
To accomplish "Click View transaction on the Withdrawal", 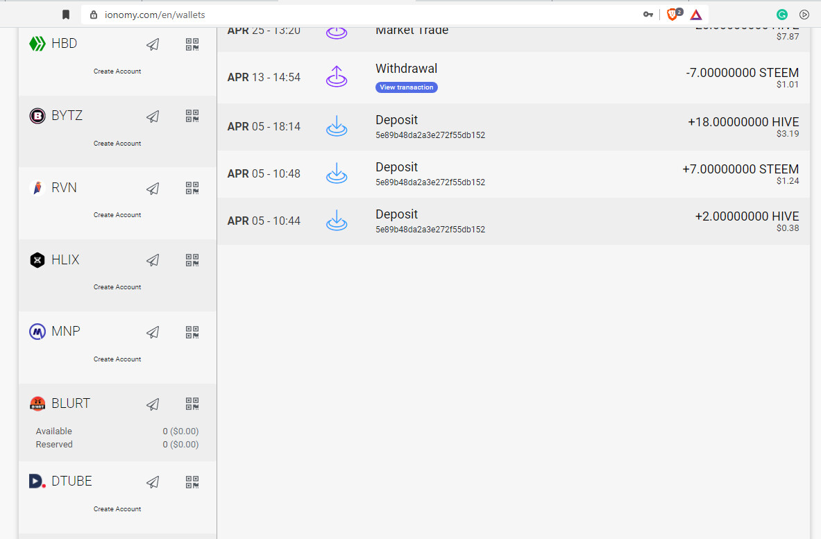I will point(406,87).
